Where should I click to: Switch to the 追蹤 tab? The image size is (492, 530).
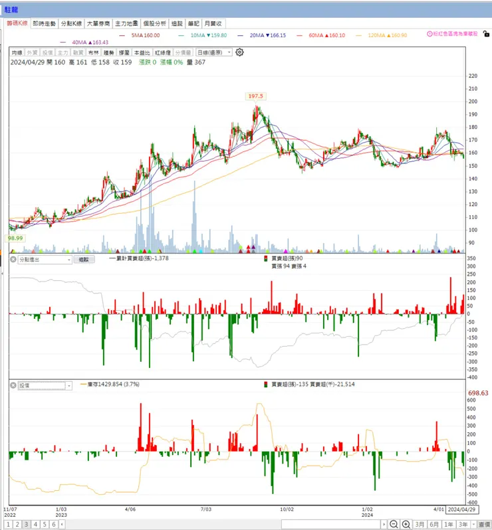coord(177,23)
